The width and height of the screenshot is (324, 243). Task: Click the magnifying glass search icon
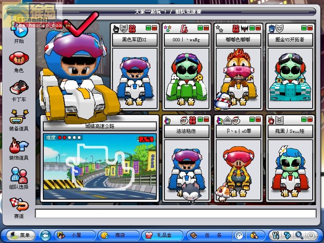point(299,235)
